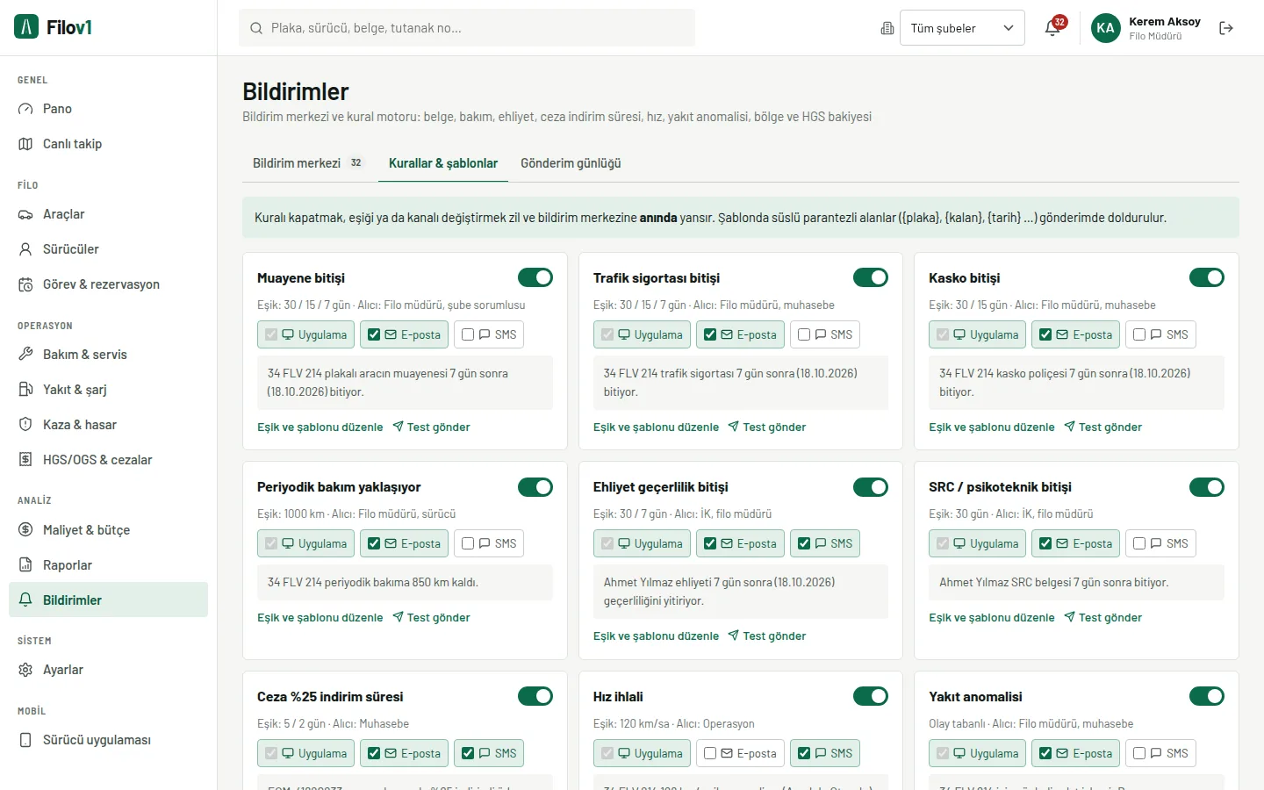The height and width of the screenshot is (790, 1264).
Task: Toggle the Hız ihlali rule switch
Action: point(871,696)
